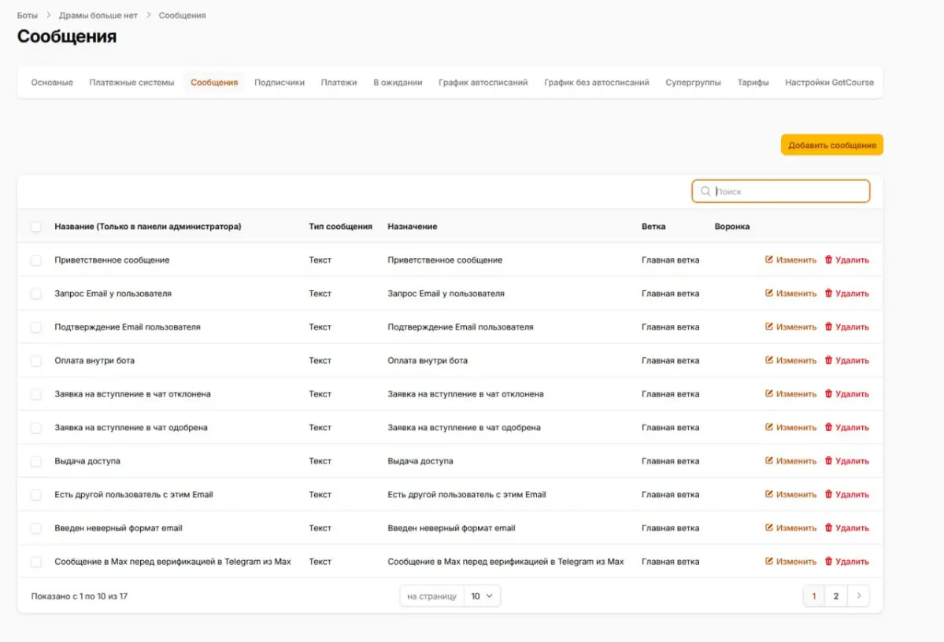Click edit icon in Выдача доступа row

[x=768, y=460]
